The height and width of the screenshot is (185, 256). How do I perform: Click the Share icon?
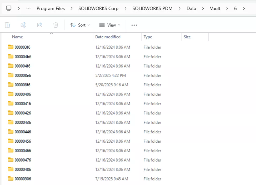point(39,25)
